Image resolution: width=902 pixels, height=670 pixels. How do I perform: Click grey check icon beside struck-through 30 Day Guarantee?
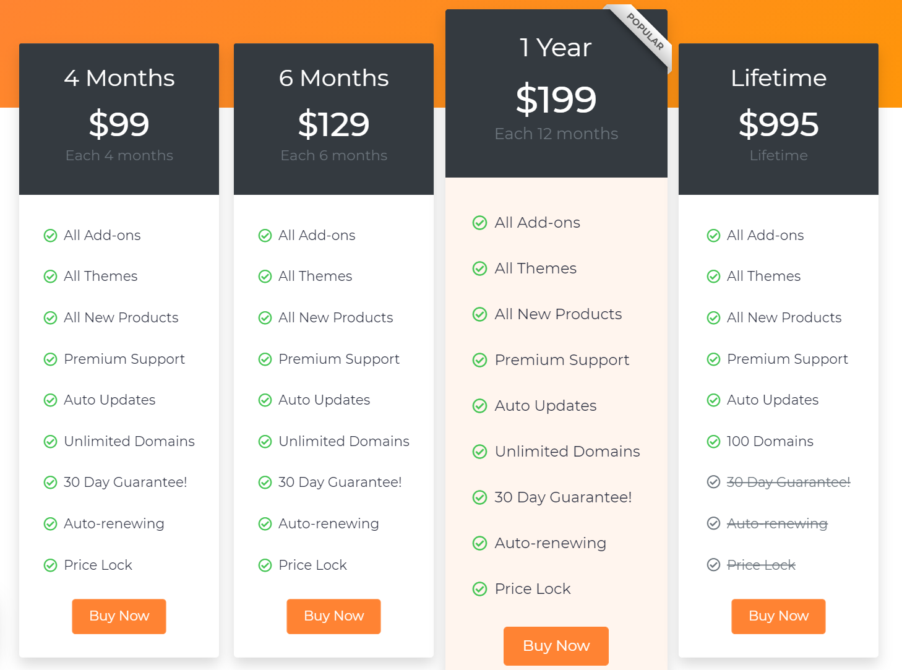(713, 483)
